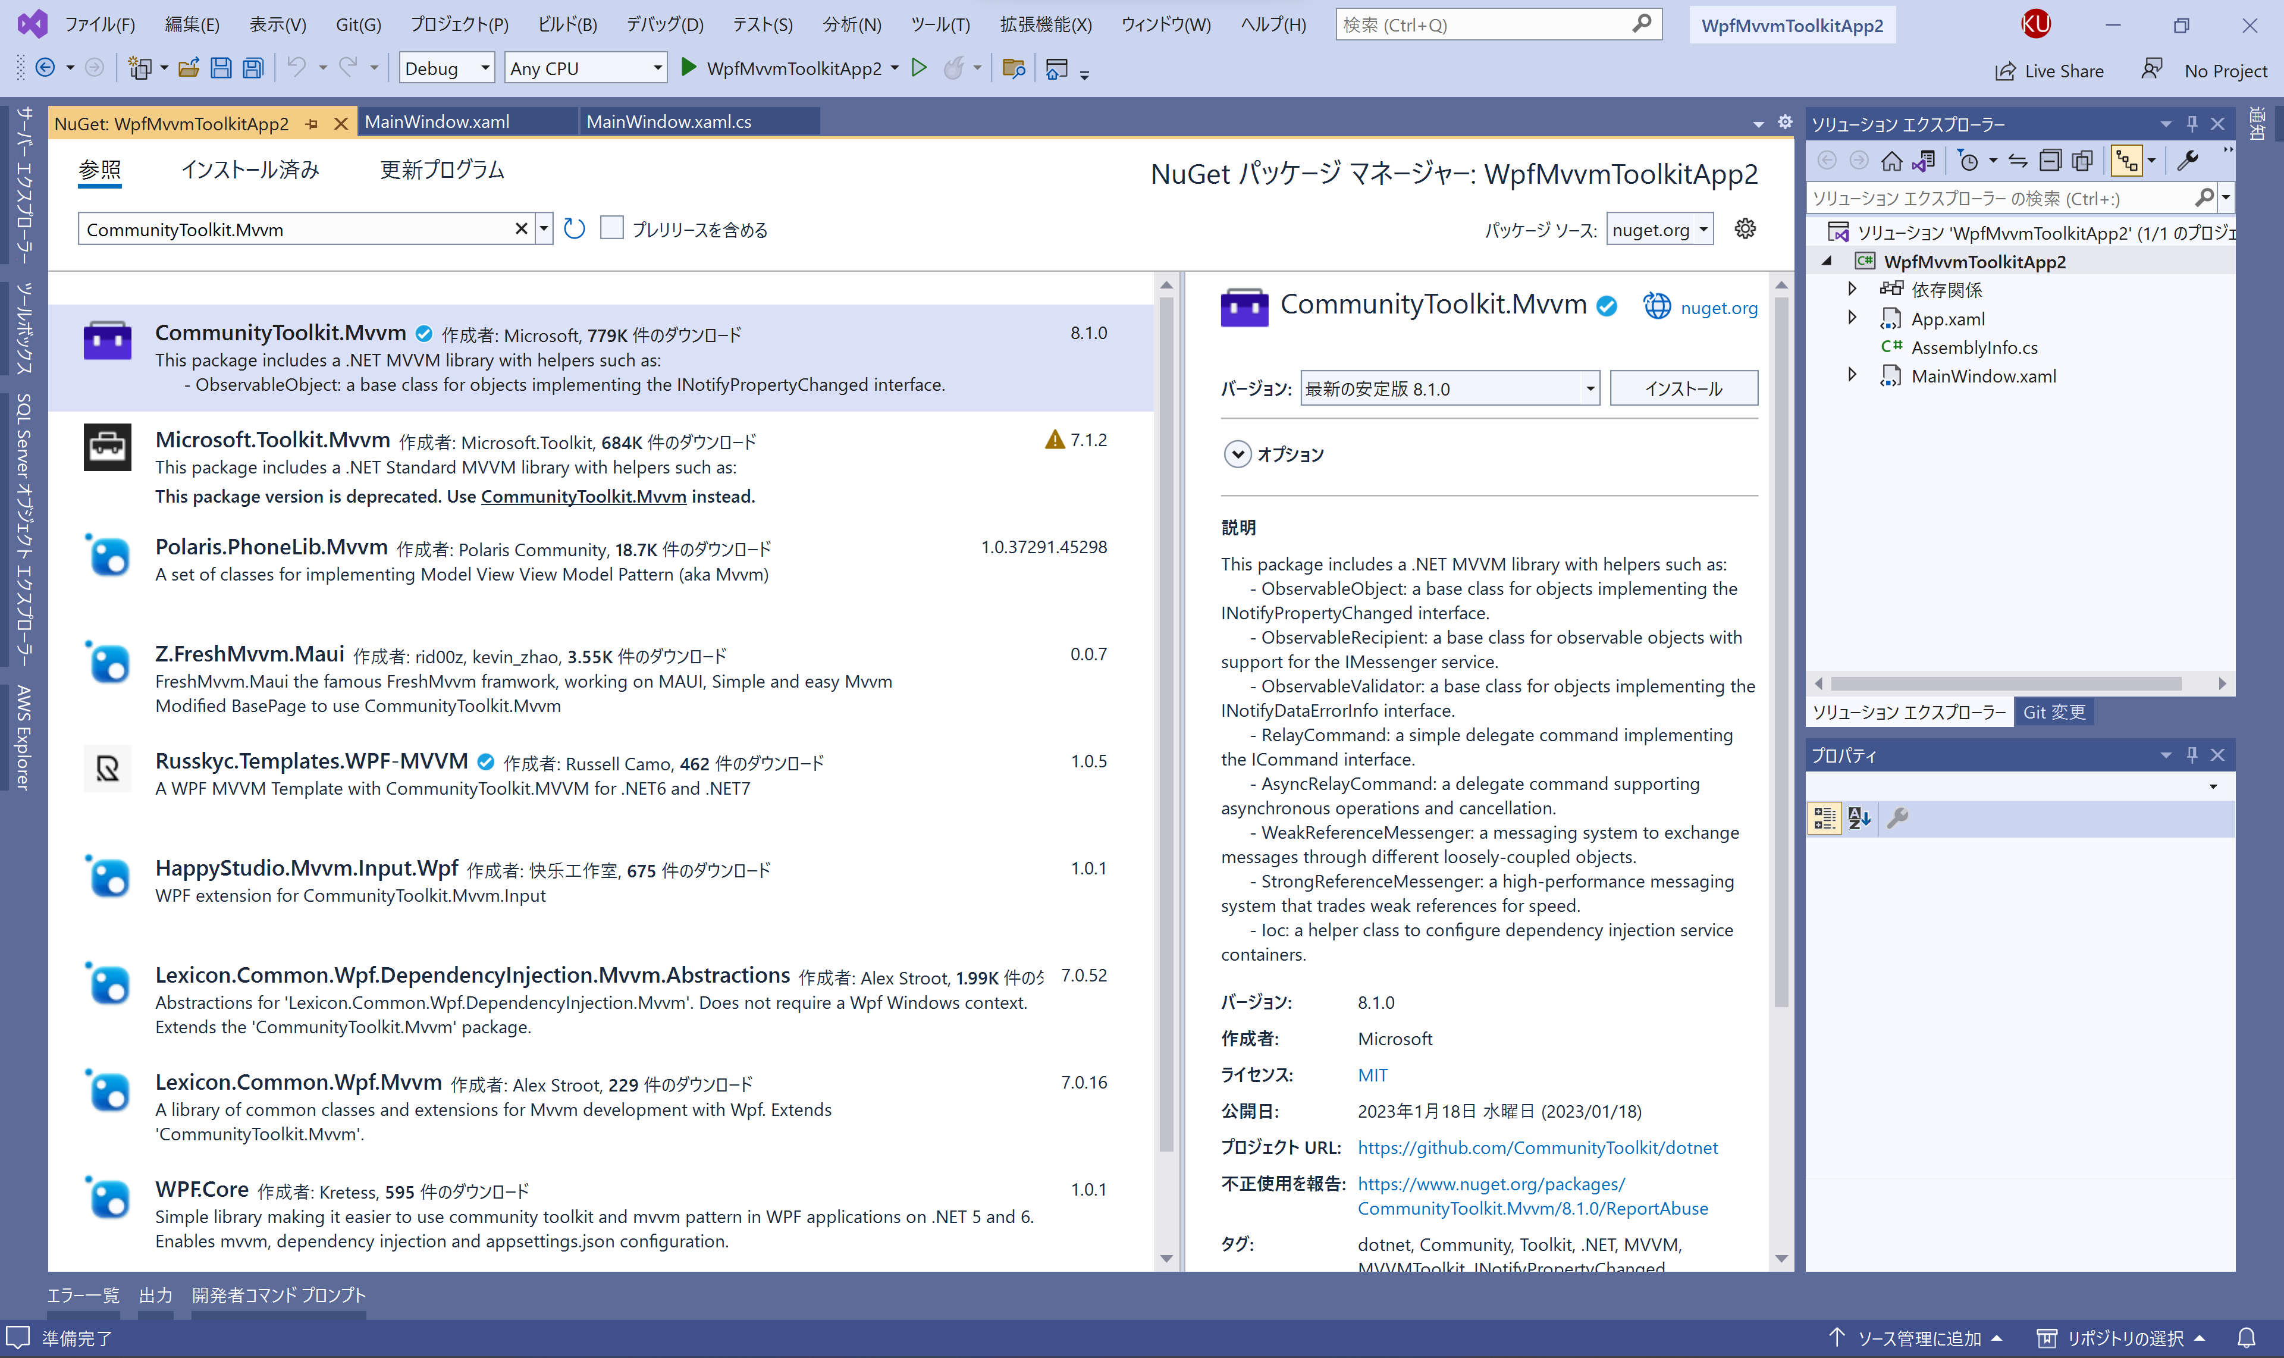Click the Visual Studio search box
2284x1358 pixels.
click(1498, 25)
